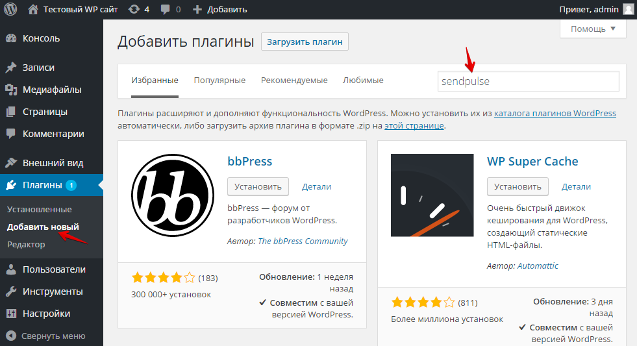Image resolution: width=637 pixels, height=346 pixels.
Task: Open The bbPress Community author link
Action: pos(303,241)
